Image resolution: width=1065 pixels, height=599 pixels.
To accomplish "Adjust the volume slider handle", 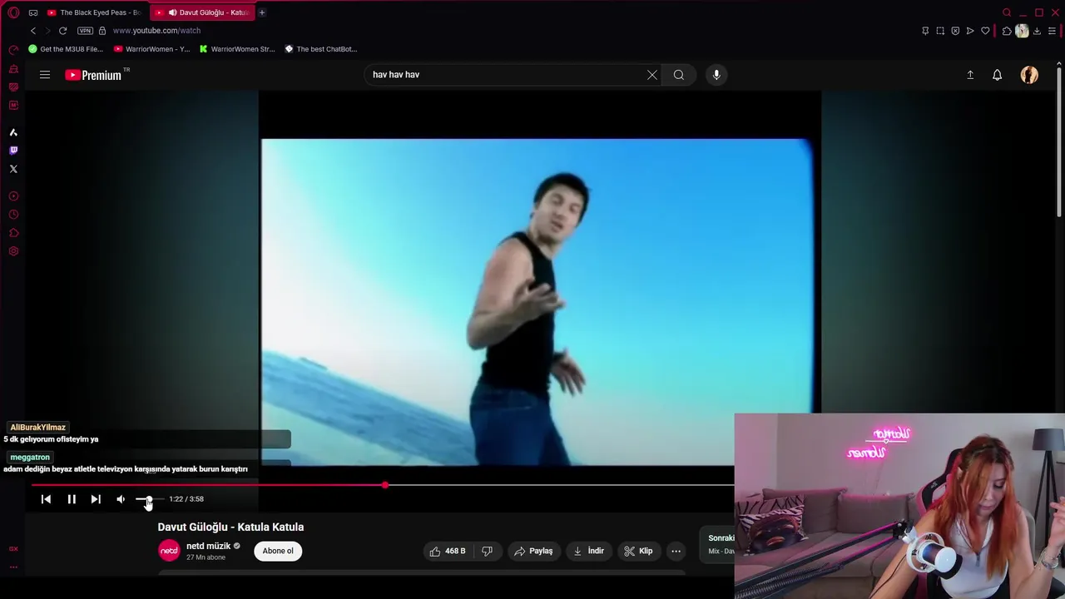I will click(148, 499).
